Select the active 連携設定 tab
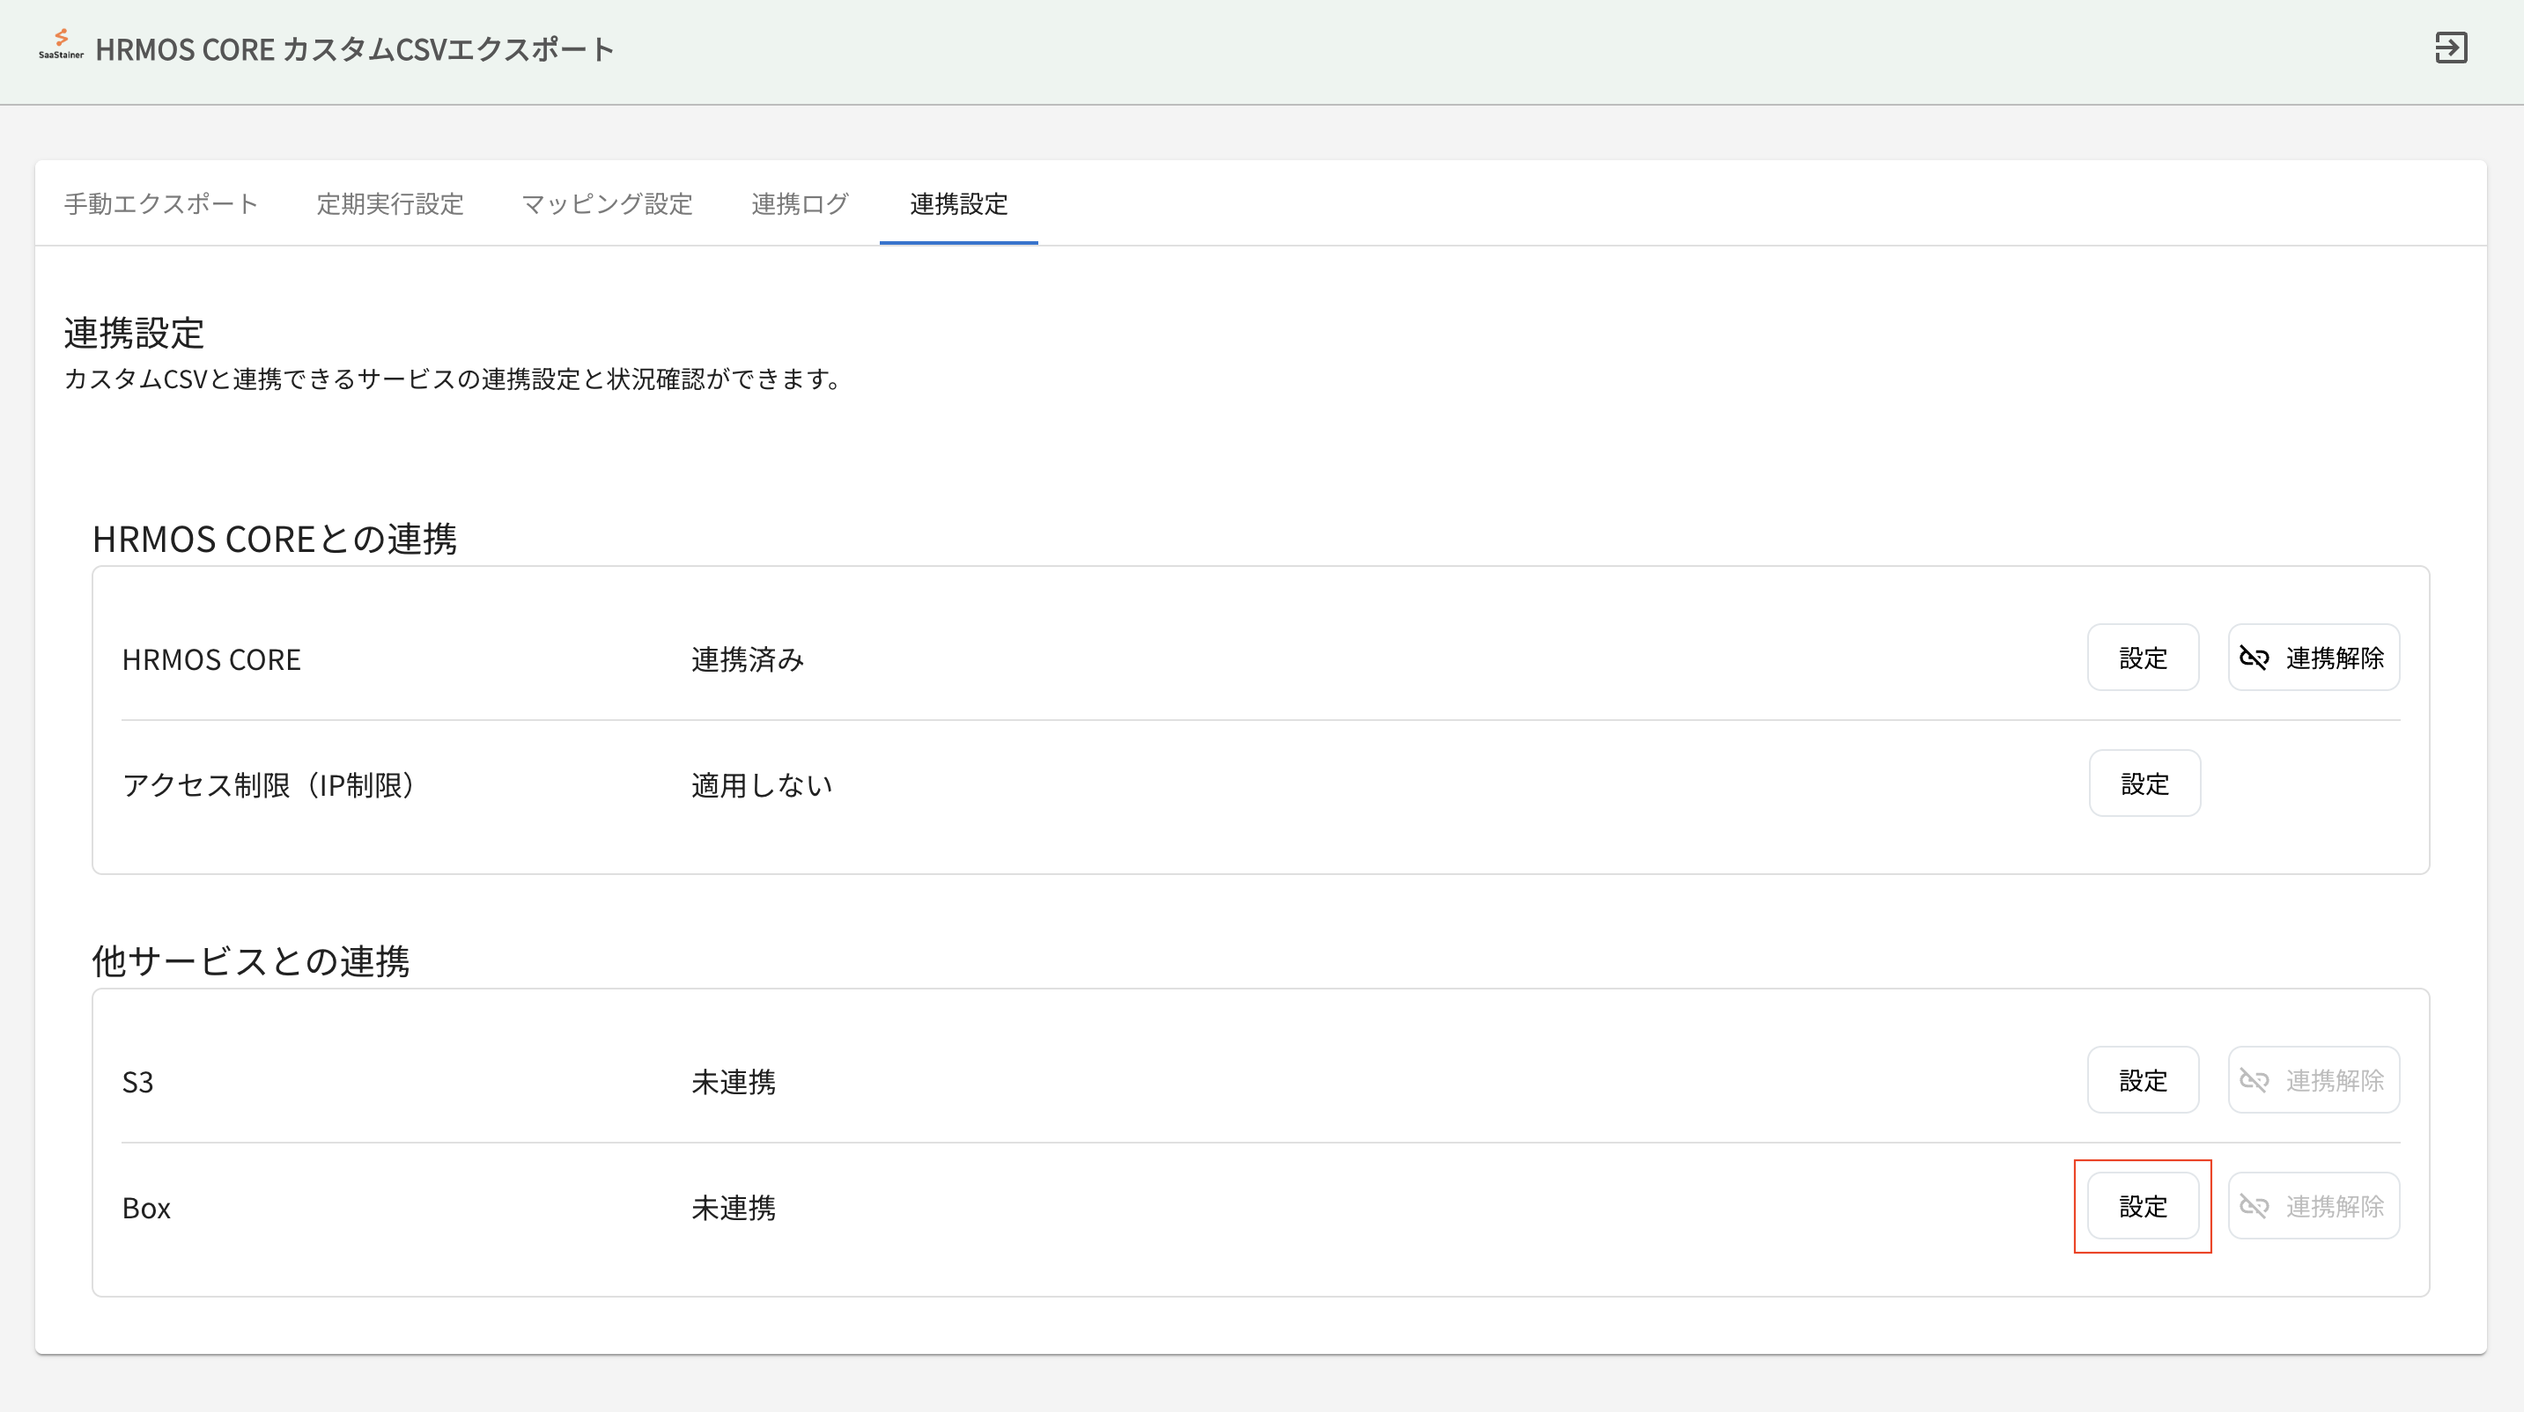The image size is (2524, 1412). click(x=958, y=203)
